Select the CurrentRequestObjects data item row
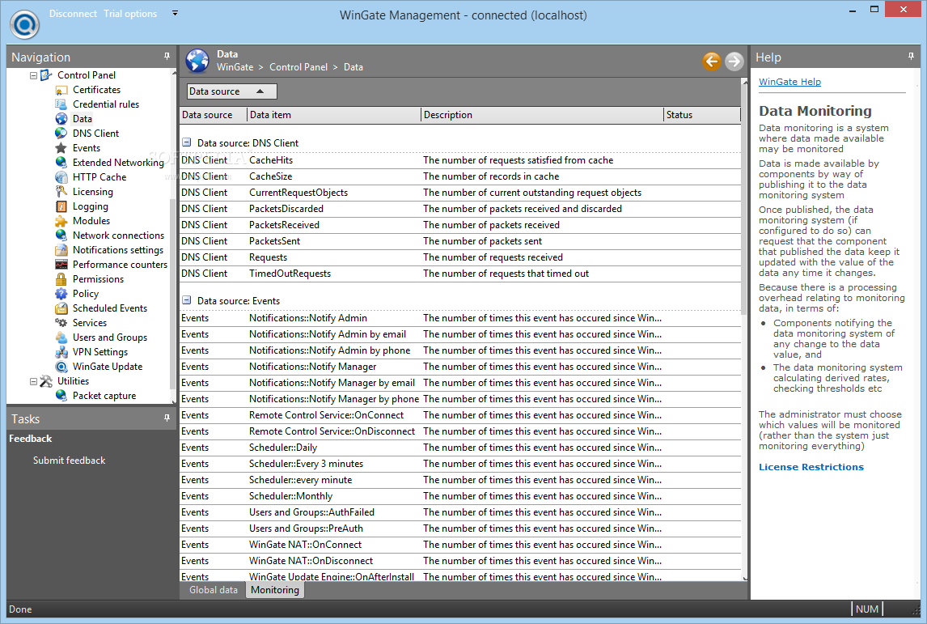This screenshot has width=927, height=624. pyautogui.click(x=460, y=193)
